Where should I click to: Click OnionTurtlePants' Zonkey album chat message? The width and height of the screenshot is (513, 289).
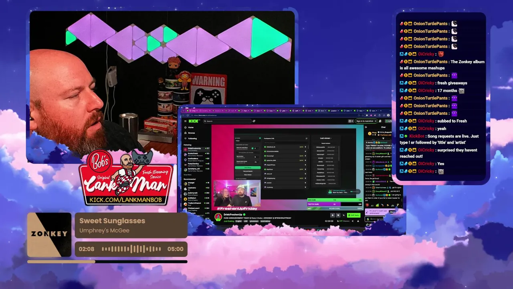pyautogui.click(x=442, y=65)
